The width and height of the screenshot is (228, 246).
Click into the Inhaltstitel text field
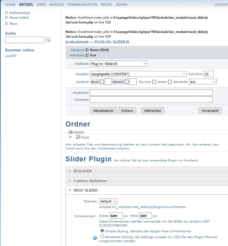pos(151,92)
